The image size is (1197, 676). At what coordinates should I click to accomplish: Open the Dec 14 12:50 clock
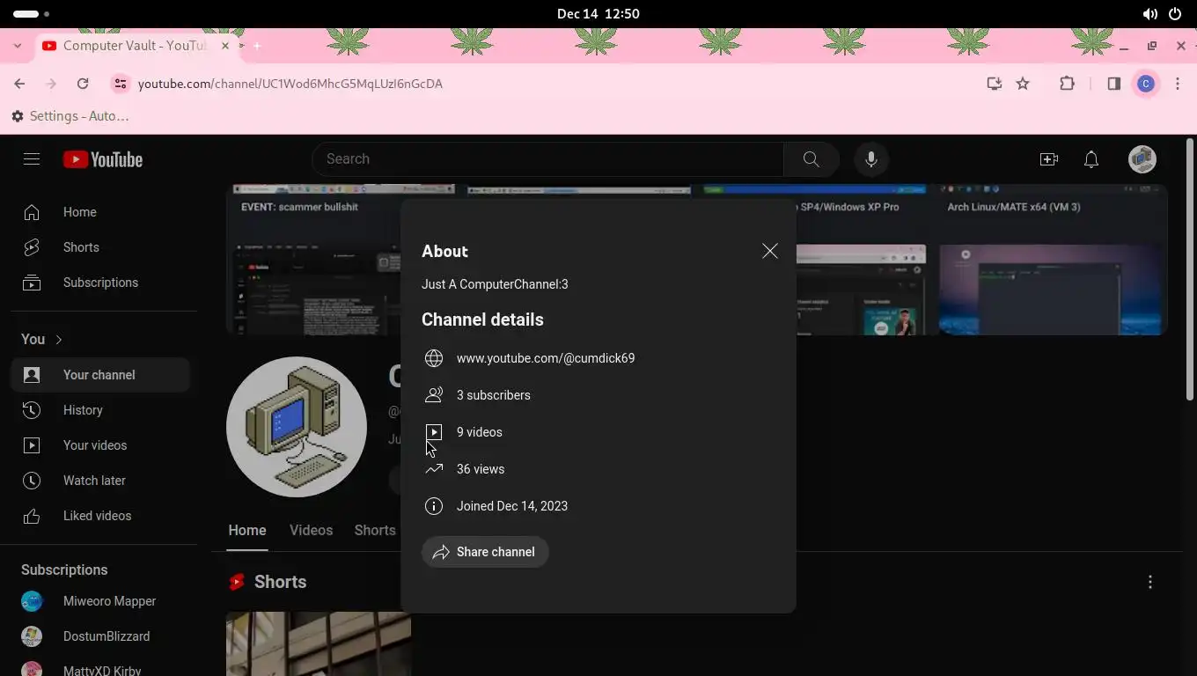[x=598, y=14]
